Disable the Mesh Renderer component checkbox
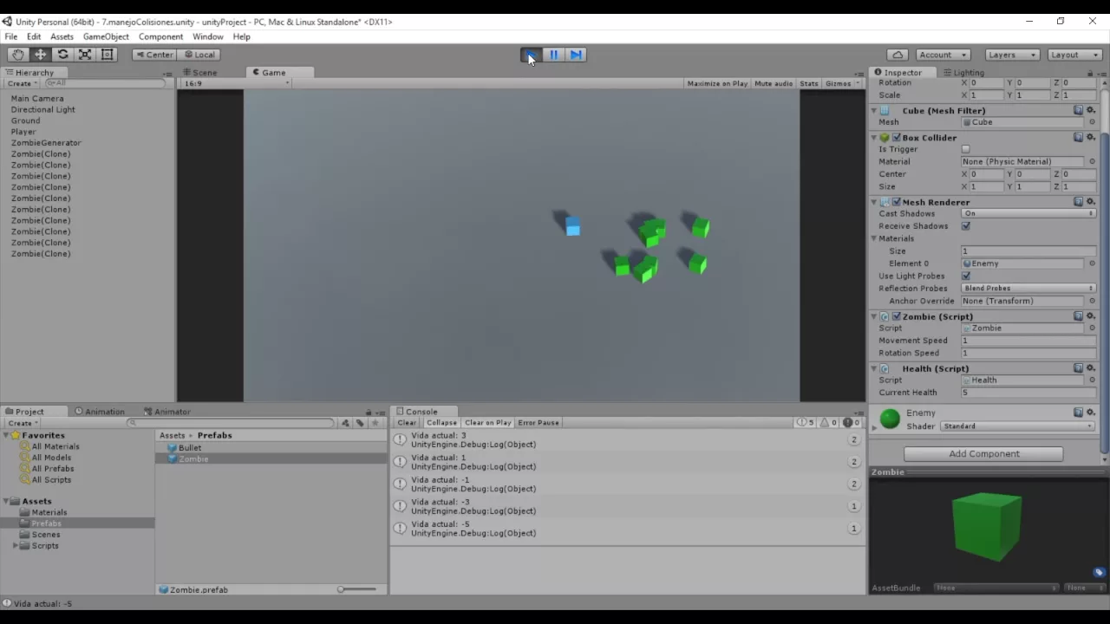1110x624 pixels. 897,202
